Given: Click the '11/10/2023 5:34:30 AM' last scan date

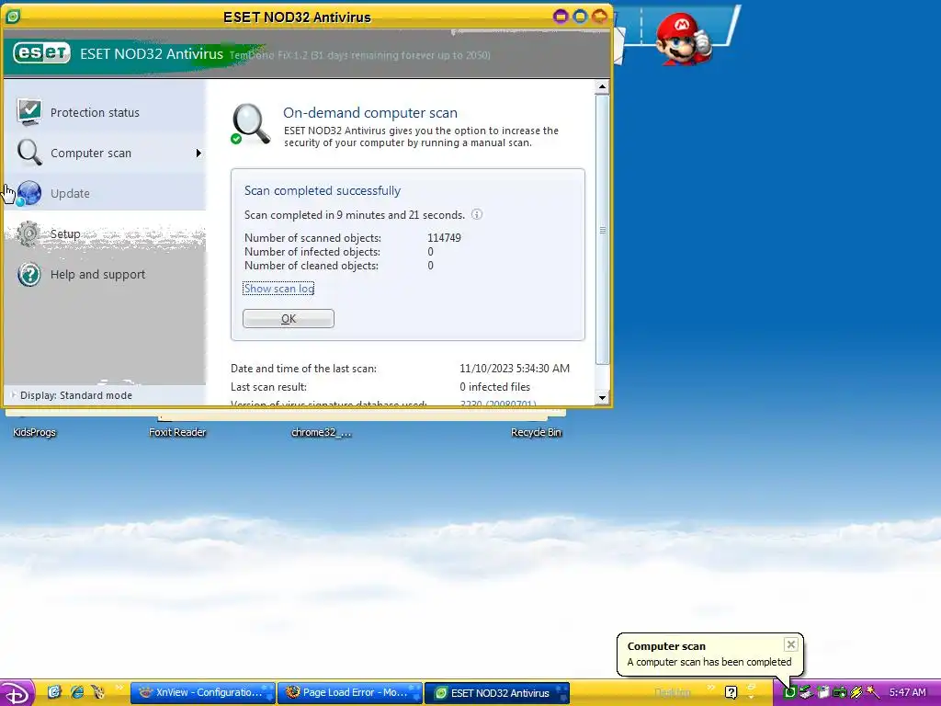Looking at the screenshot, I should [x=515, y=369].
